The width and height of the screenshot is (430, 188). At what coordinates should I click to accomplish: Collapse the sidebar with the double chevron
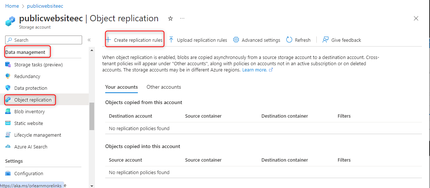pyautogui.click(x=89, y=40)
